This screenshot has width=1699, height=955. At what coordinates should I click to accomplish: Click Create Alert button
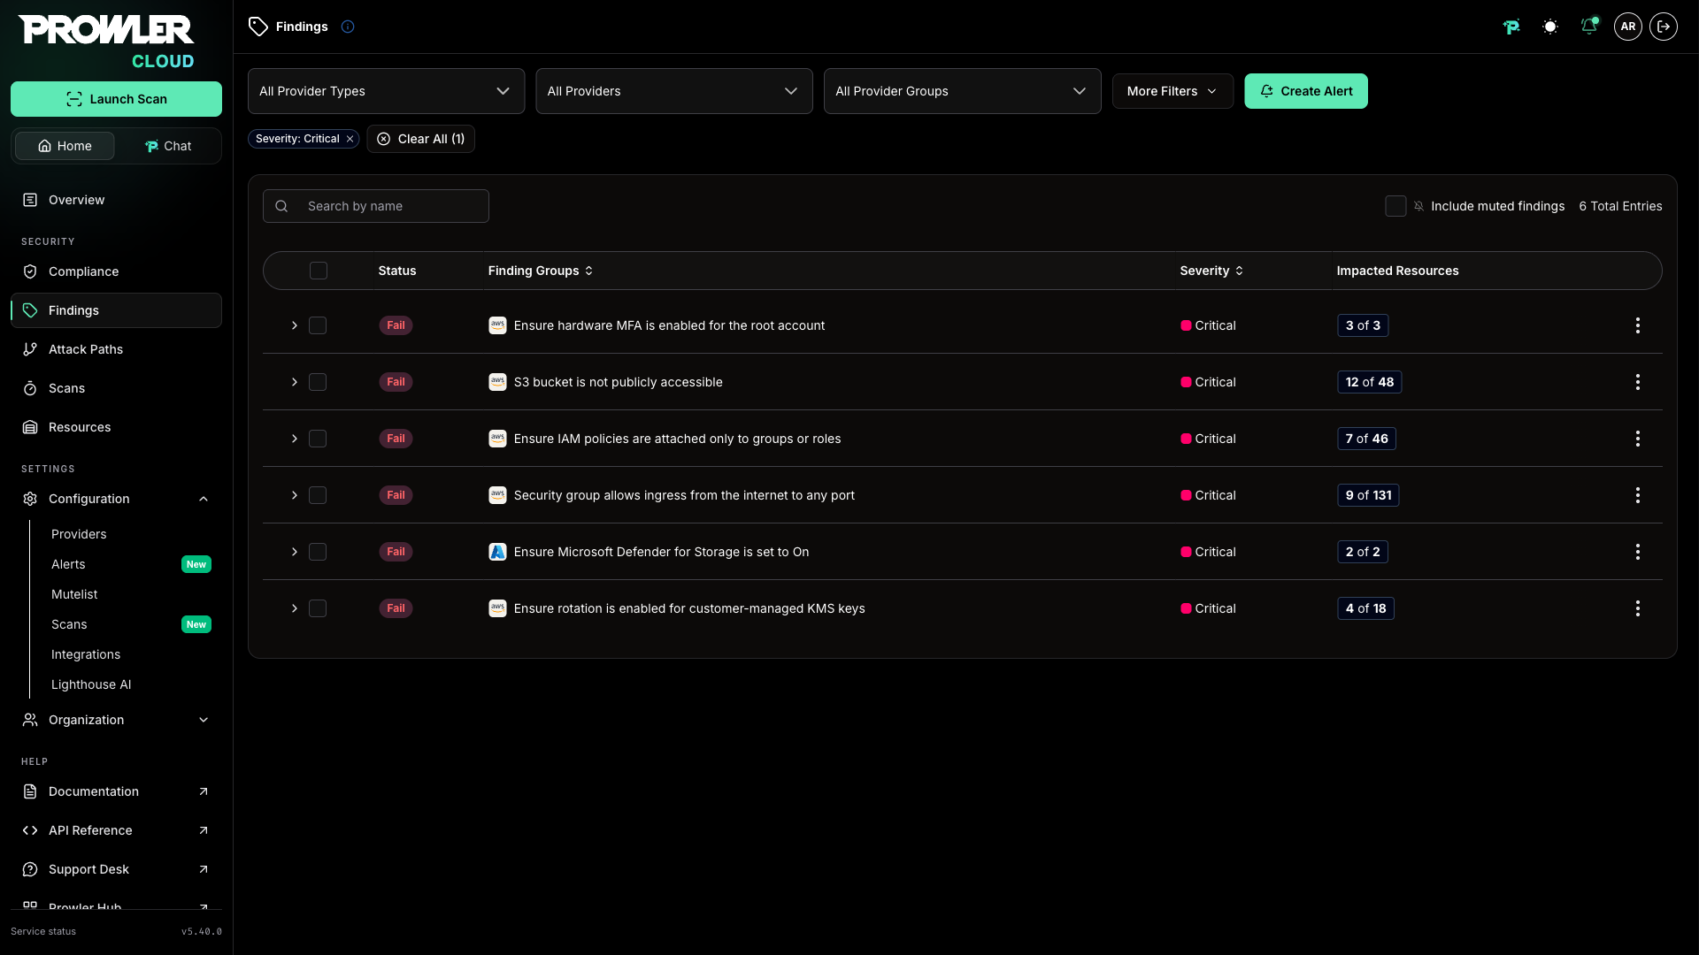click(x=1306, y=91)
